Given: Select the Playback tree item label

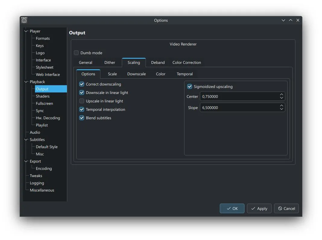Looking at the screenshot, I should pos(37,82).
